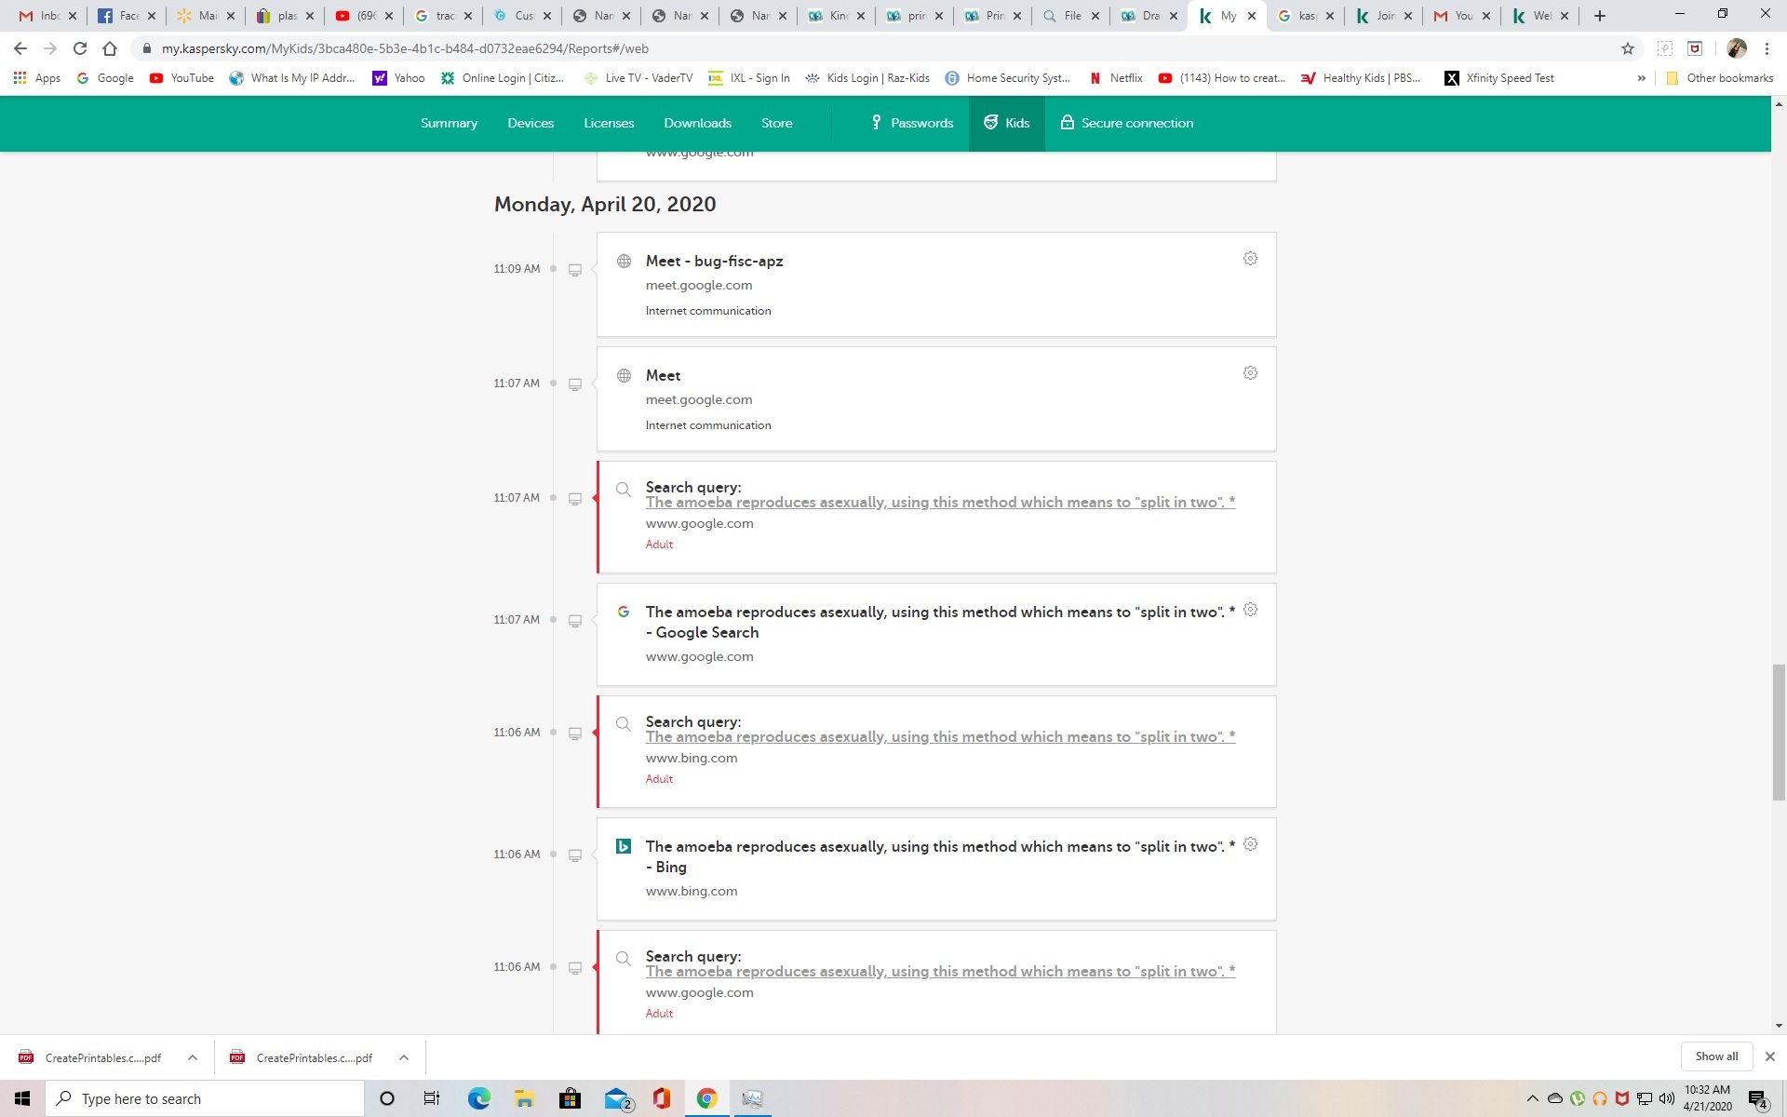Click gear icon on plain Meet entry
The image size is (1787, 1117).
click(x=1250, y=373)
